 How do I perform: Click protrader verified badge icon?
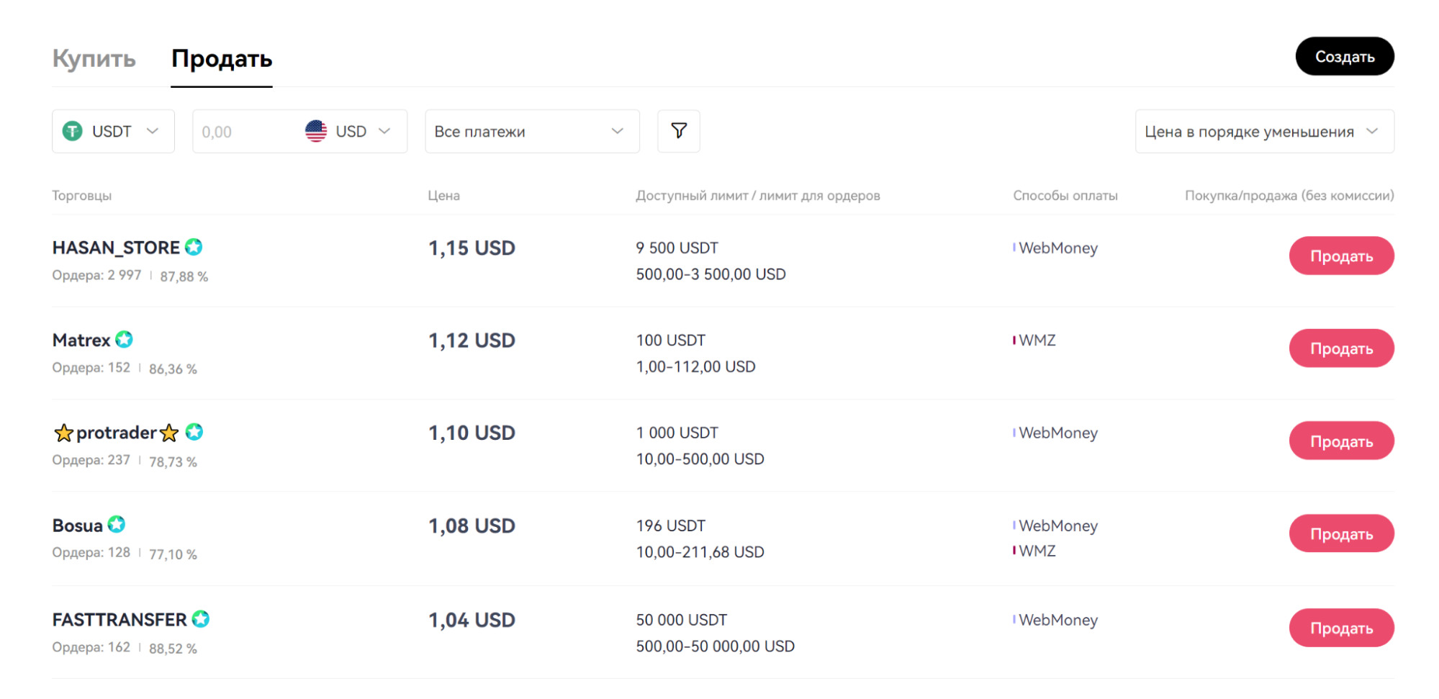coord(194,432)
